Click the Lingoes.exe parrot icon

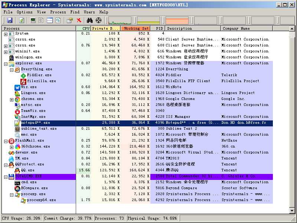coord(17,94)
